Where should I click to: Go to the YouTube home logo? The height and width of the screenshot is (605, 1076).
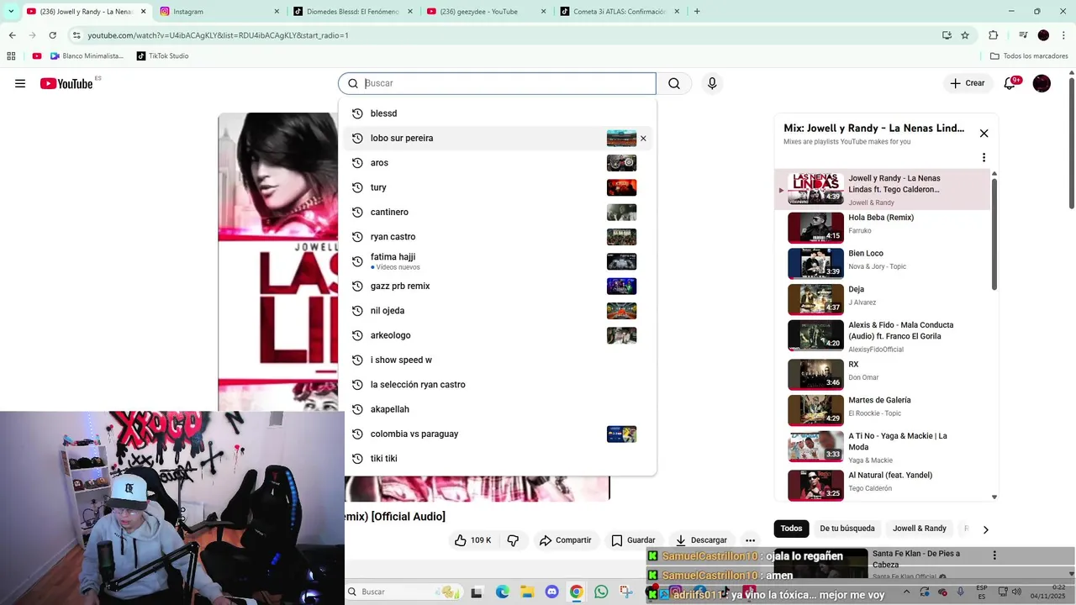[66, 83]
